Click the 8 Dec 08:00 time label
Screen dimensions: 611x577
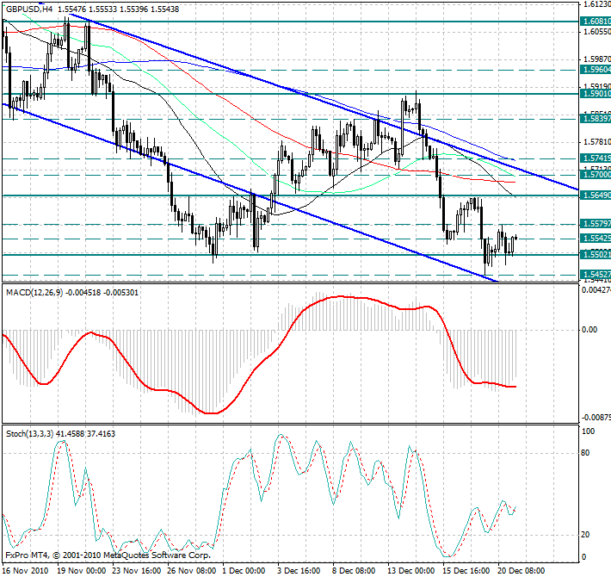click(354, 571)
